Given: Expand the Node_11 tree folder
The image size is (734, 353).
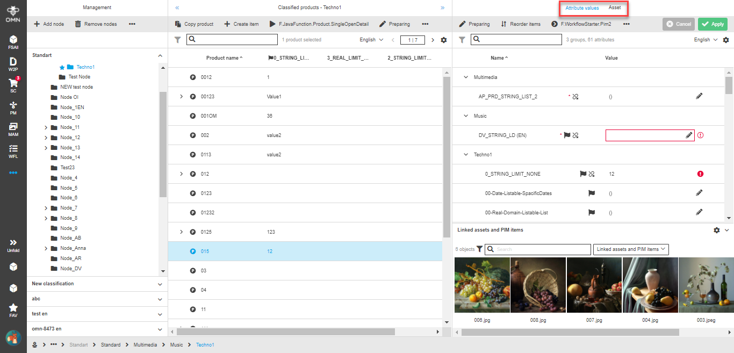Looking at the screenshot, I should tap(46, 127).
